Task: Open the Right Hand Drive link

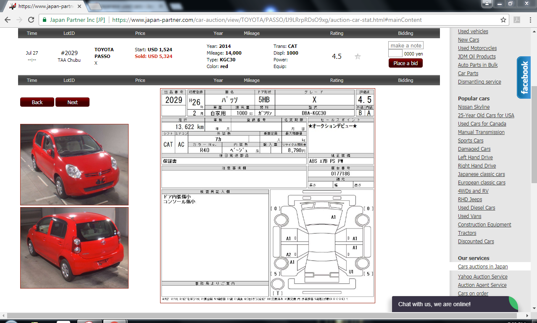Action: click(477, 166)
